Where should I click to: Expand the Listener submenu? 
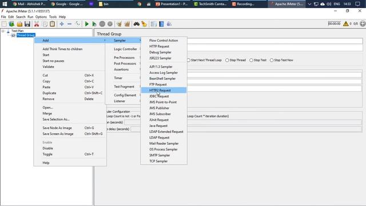(x=123, y=101)
